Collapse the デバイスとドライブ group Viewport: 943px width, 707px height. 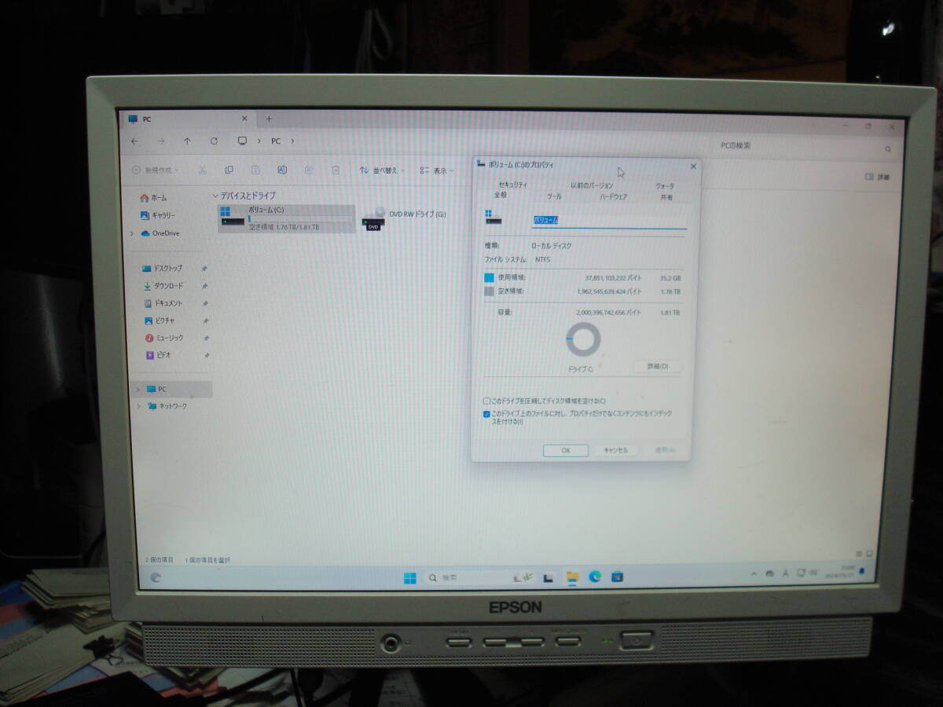(215, 196)
